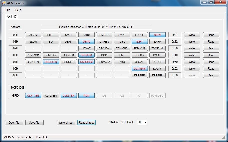The height and width of the screenshot is (142, 228).
Task: Toggle the TDMICH2 bit button
Action: coord(122,48)
